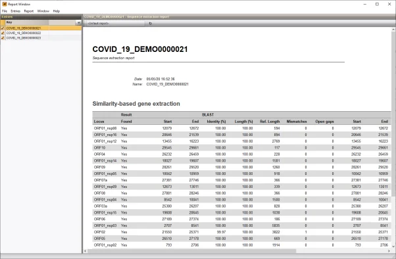Click the ORF01_nsp03 locus cell

tap(105, 225)
